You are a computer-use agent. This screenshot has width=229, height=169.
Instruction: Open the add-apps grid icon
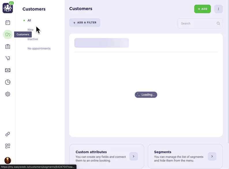click(x=8, y=146)
